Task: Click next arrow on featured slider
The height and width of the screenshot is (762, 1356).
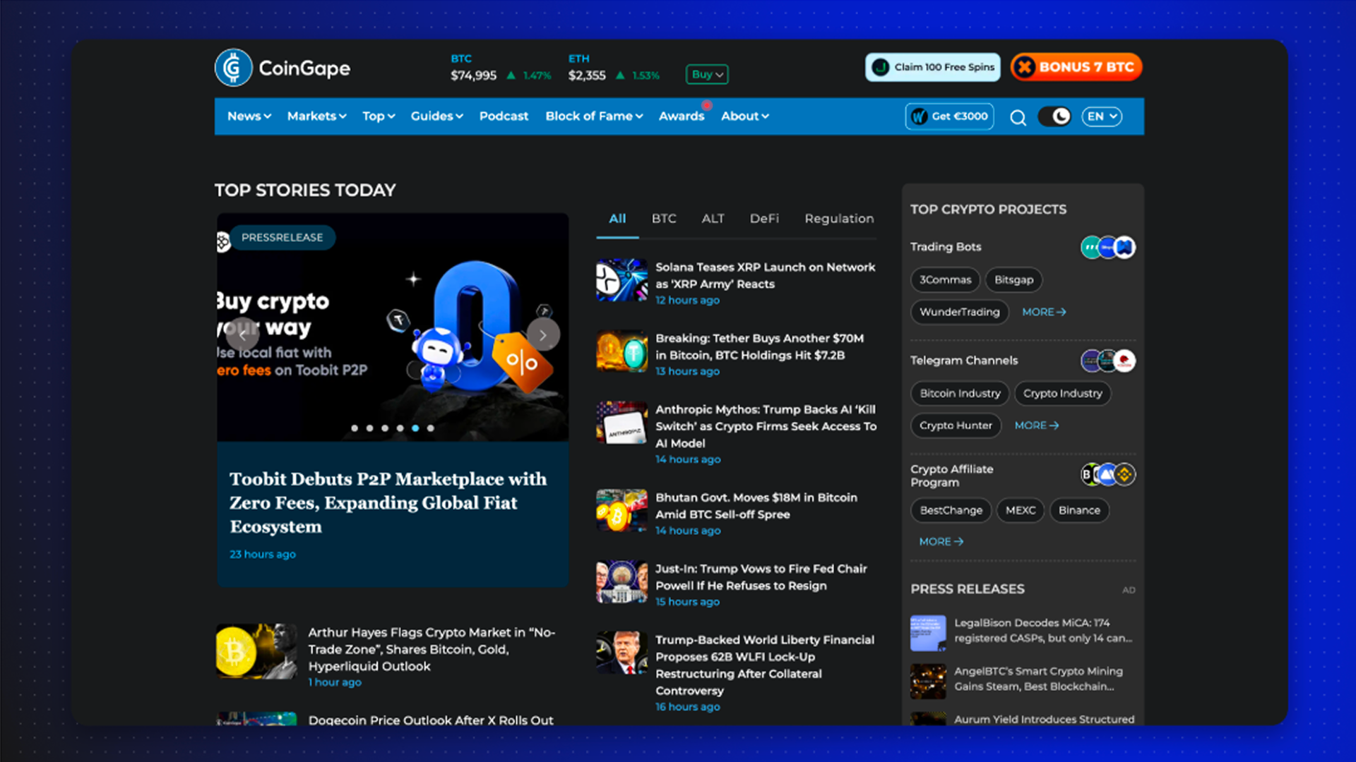Action: (x=542, y=335)
